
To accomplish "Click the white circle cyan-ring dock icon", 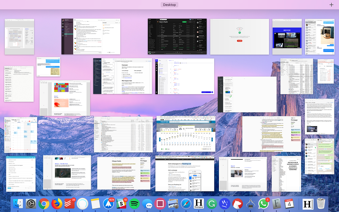I will 82,204.
